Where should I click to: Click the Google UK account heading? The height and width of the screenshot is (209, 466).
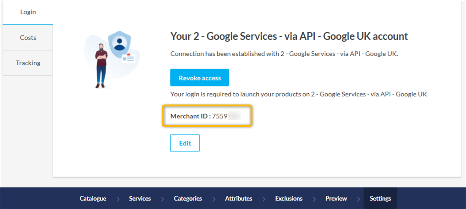pyautogui.click(x=289, y=36)
